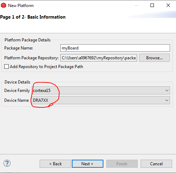
Task: Click the 'Platform Package Repository:' label
Action: pos(31,58)
